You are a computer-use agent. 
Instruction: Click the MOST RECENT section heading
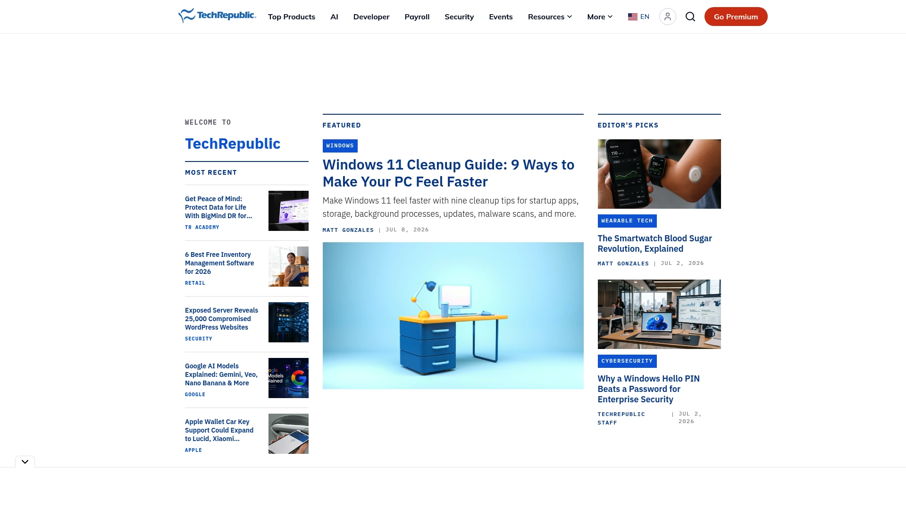click(x=211, y=172)
